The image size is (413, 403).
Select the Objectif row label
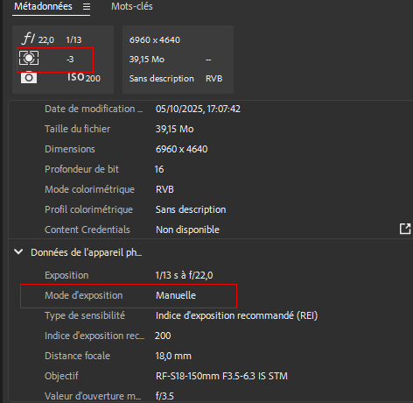click(x=61, y=376)
